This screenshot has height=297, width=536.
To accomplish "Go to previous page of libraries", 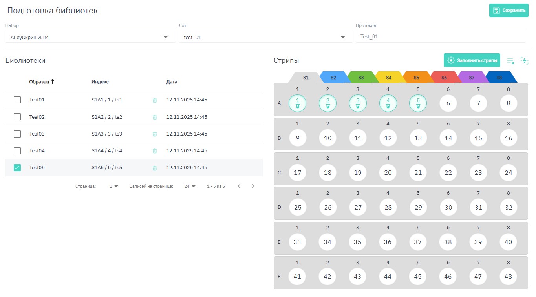I will pyautogui.click(x=239, y=186).
